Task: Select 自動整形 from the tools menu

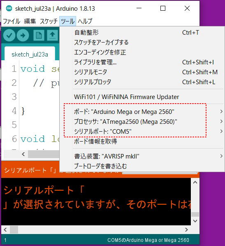Action: [141, 33]
